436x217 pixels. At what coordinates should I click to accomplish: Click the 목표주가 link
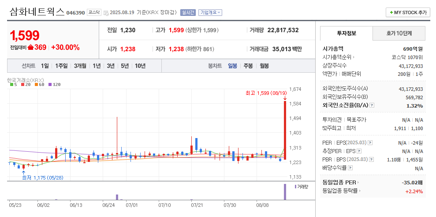click(357, 120)
